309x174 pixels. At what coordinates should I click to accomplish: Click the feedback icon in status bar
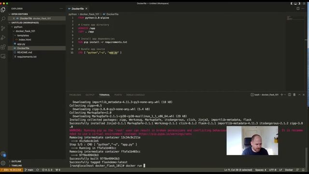tap(297, 170)
